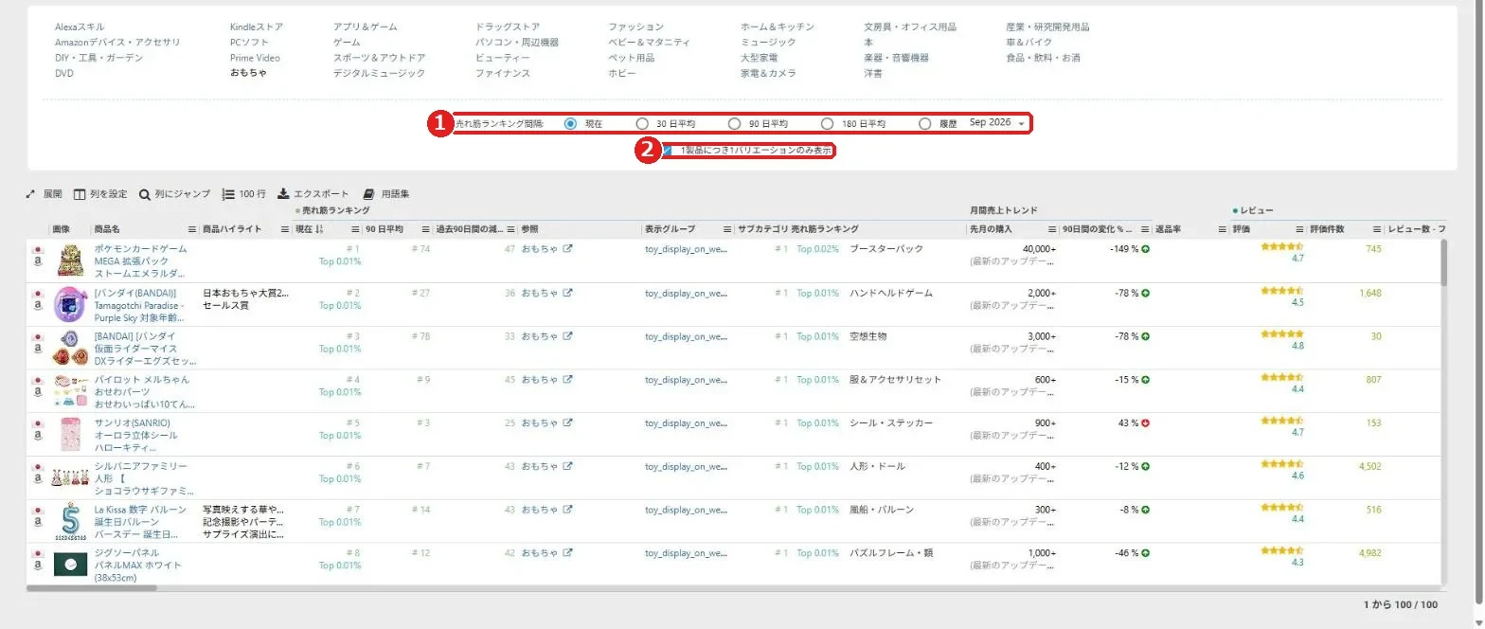Open column menu for 商品ハイライト
1485x629 pixels.
coord(285,230)
